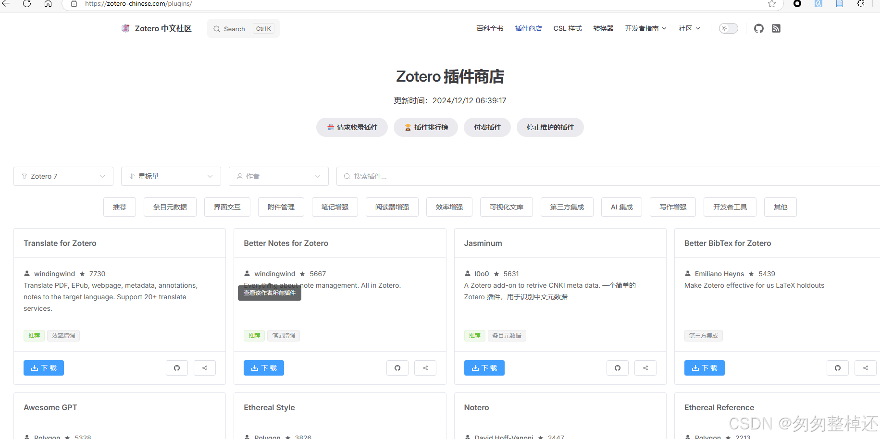Download the Better BibTex for Zotero plugin

point(705,368)
